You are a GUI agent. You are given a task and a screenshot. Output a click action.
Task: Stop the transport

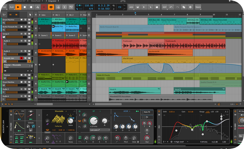25,7
